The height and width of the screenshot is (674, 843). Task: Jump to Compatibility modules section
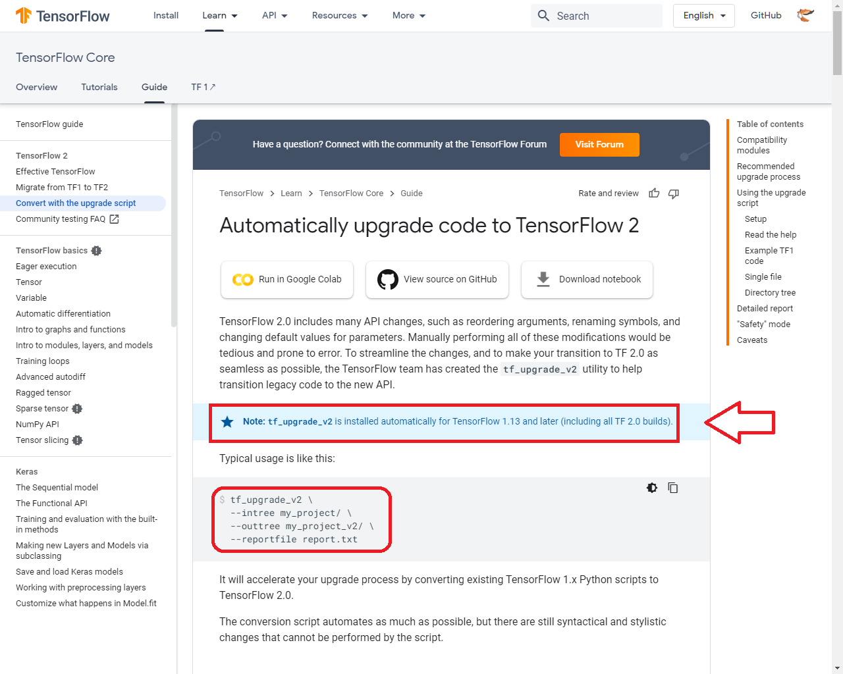point(762,145)
